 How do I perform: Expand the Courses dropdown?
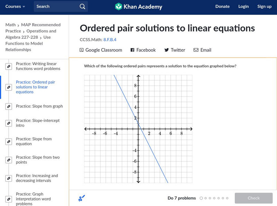[x=15, y=7]
